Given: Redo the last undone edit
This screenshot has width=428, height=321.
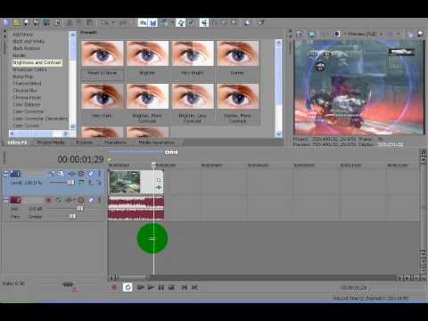Looking at the screenshot, I should (123, 23).
